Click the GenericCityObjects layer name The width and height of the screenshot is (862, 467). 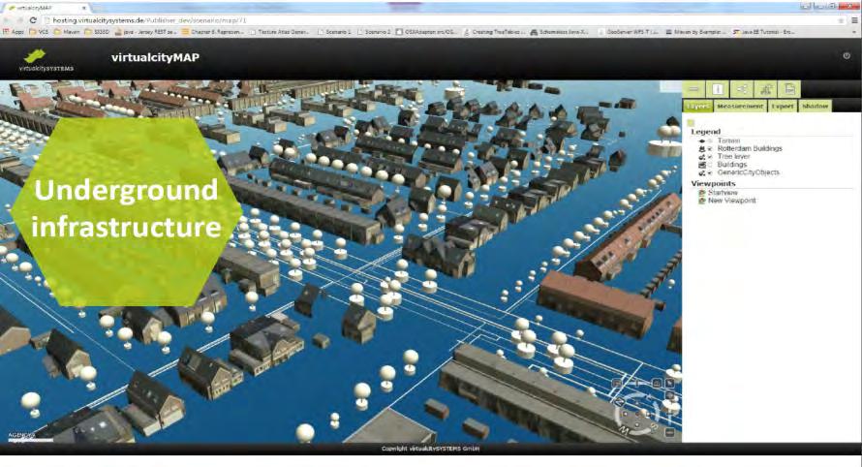[749, 172]
